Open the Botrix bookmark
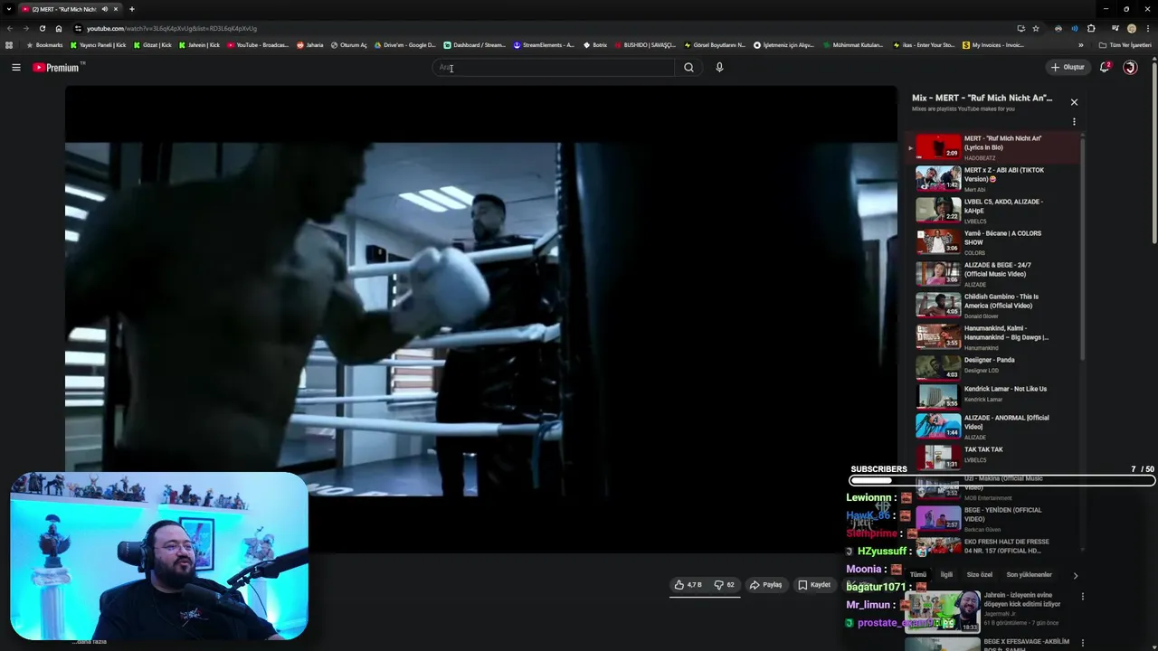The height and width of the screenshot is (651, 1158). (x=595, y=45)
